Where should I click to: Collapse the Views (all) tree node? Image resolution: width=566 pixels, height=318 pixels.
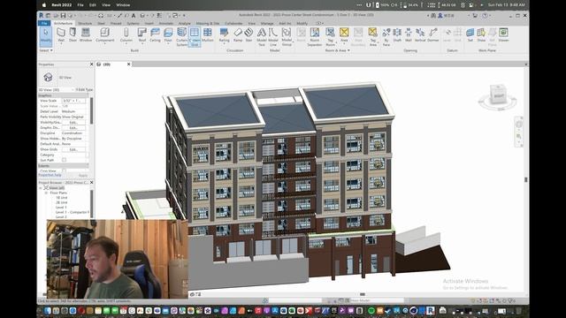(41, 188)
